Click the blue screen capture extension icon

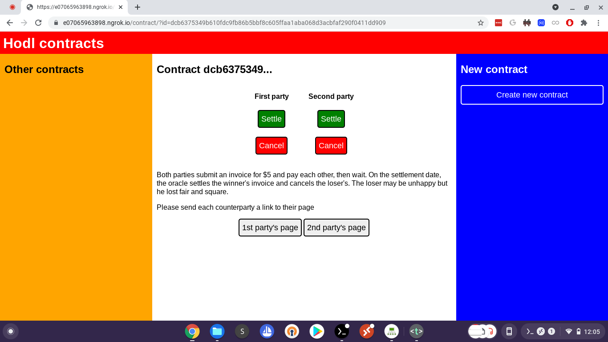point(541,23)
